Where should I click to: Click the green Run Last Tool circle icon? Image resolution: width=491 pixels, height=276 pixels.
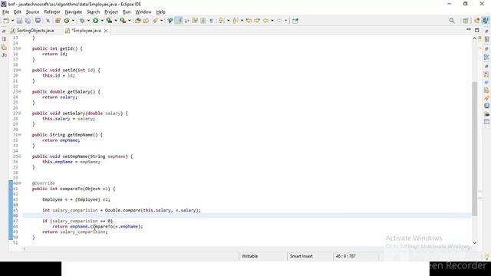[x=67, y=21]
